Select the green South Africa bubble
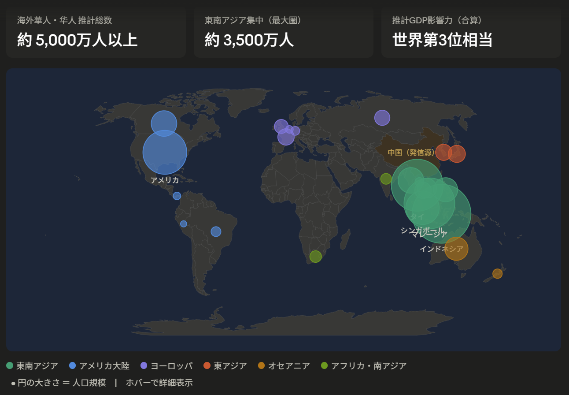Image resolution: width=569 pixels, height=395 pixels. tap(316, 257)
